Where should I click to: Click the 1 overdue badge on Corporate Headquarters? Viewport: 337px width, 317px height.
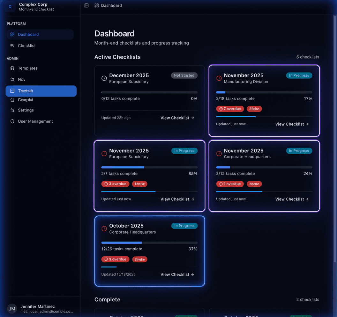point(230,184)
